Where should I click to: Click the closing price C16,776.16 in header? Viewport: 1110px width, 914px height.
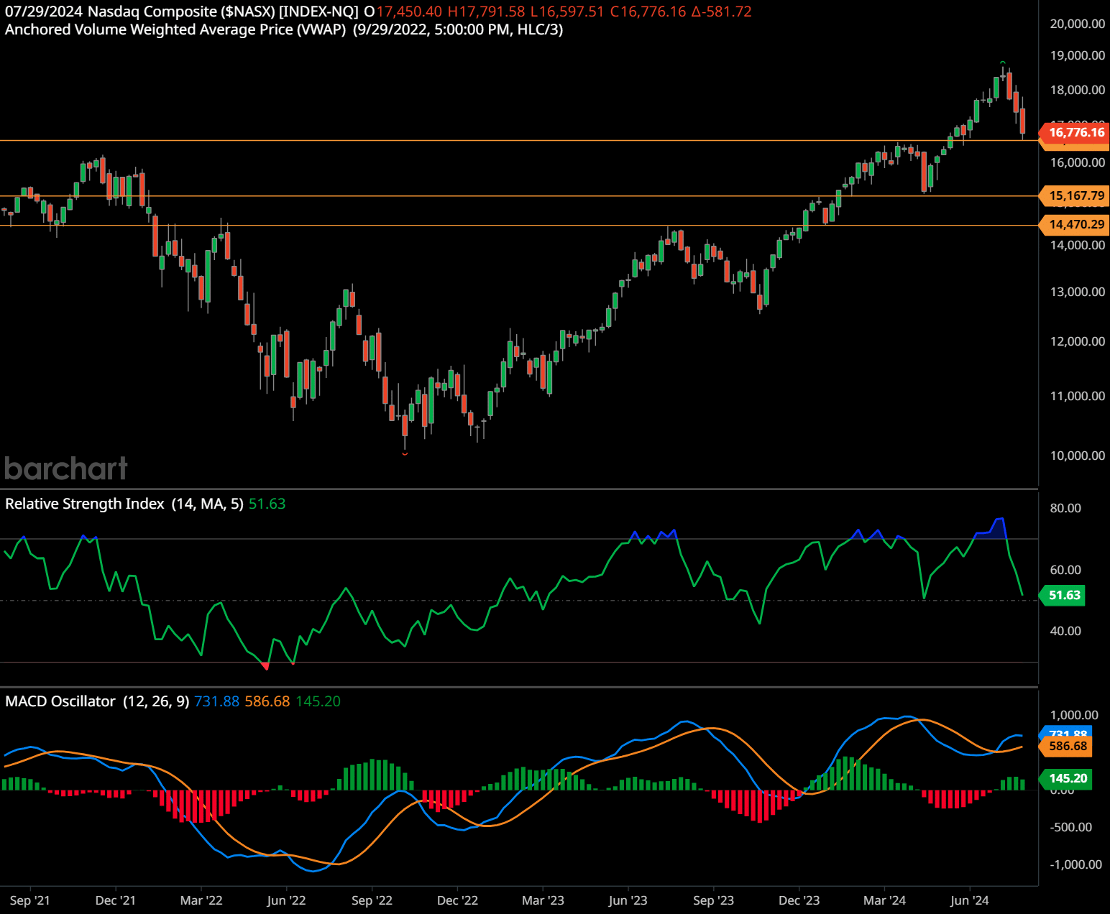point(648,11)
